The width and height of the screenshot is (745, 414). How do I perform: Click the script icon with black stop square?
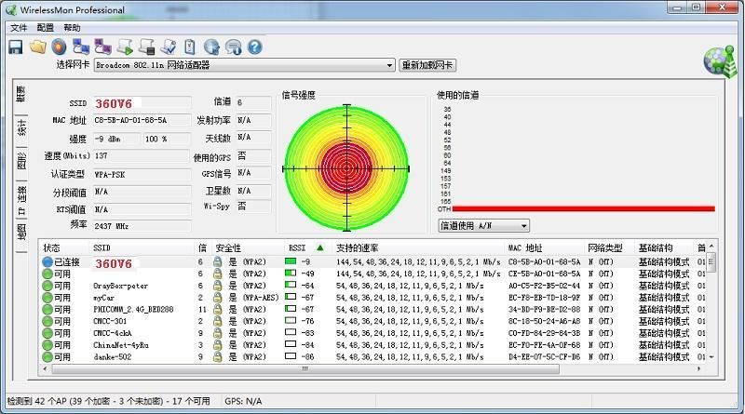[x=147, y=47]
